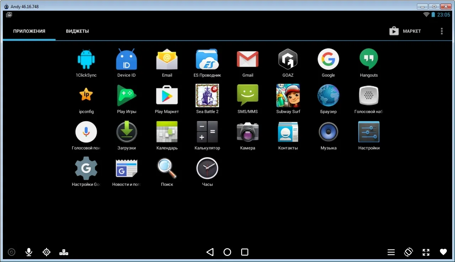Viewport: 455px width, 262px height.
Task: Open the Hangouts app
Action: [x=369, y=60]
